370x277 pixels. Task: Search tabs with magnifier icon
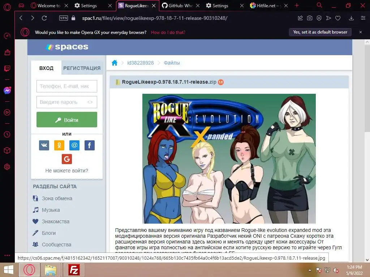point(319,5)
